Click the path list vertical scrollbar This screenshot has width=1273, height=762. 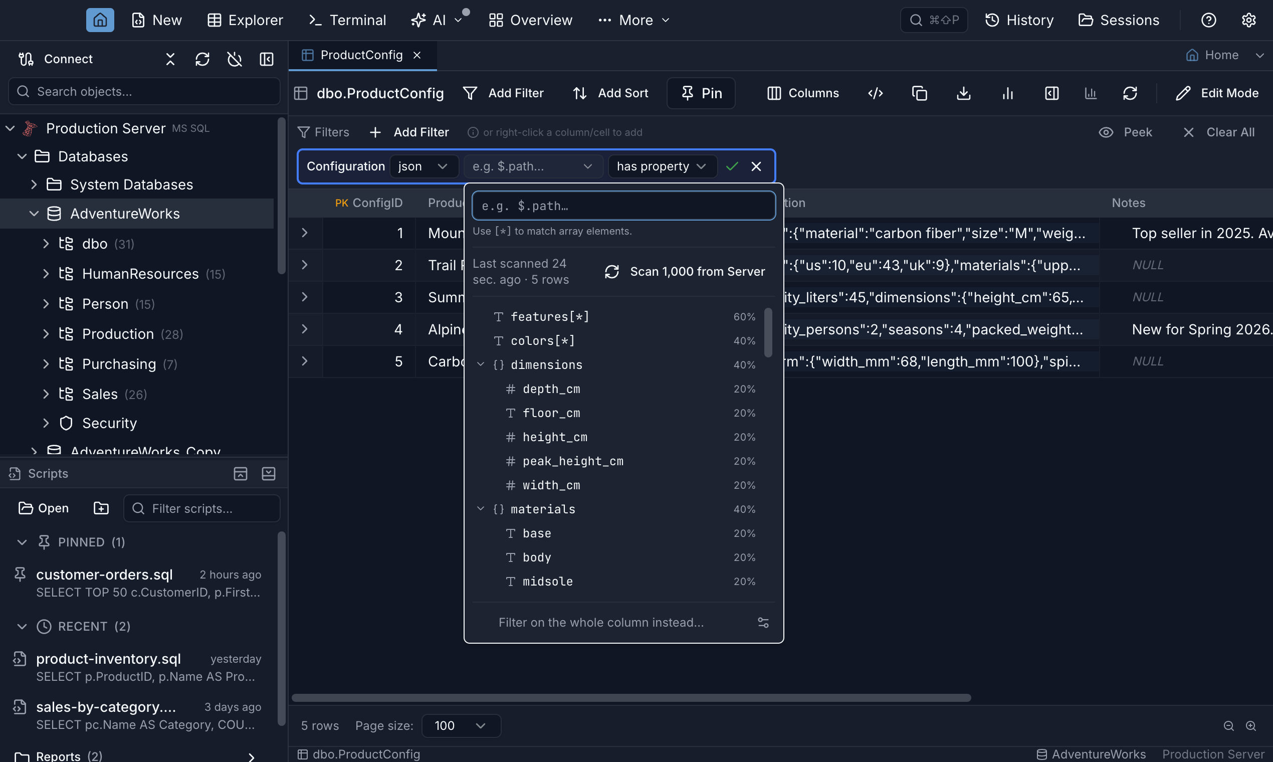(x=768, y=332)
